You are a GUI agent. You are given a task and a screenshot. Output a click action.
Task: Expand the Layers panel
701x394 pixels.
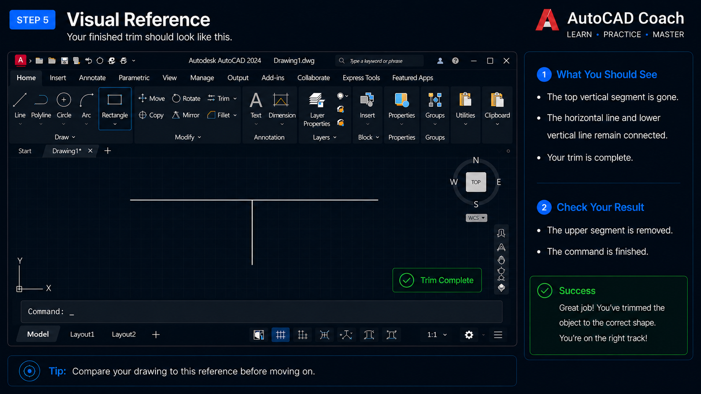click(x=325, y=137)
